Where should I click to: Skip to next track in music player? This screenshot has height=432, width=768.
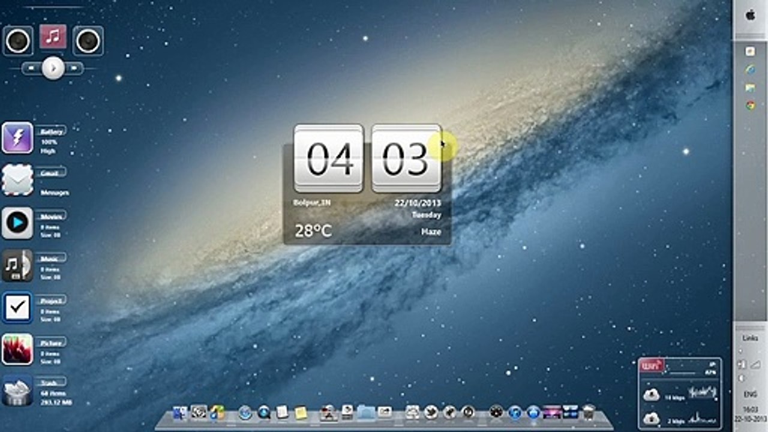point(74,68)
